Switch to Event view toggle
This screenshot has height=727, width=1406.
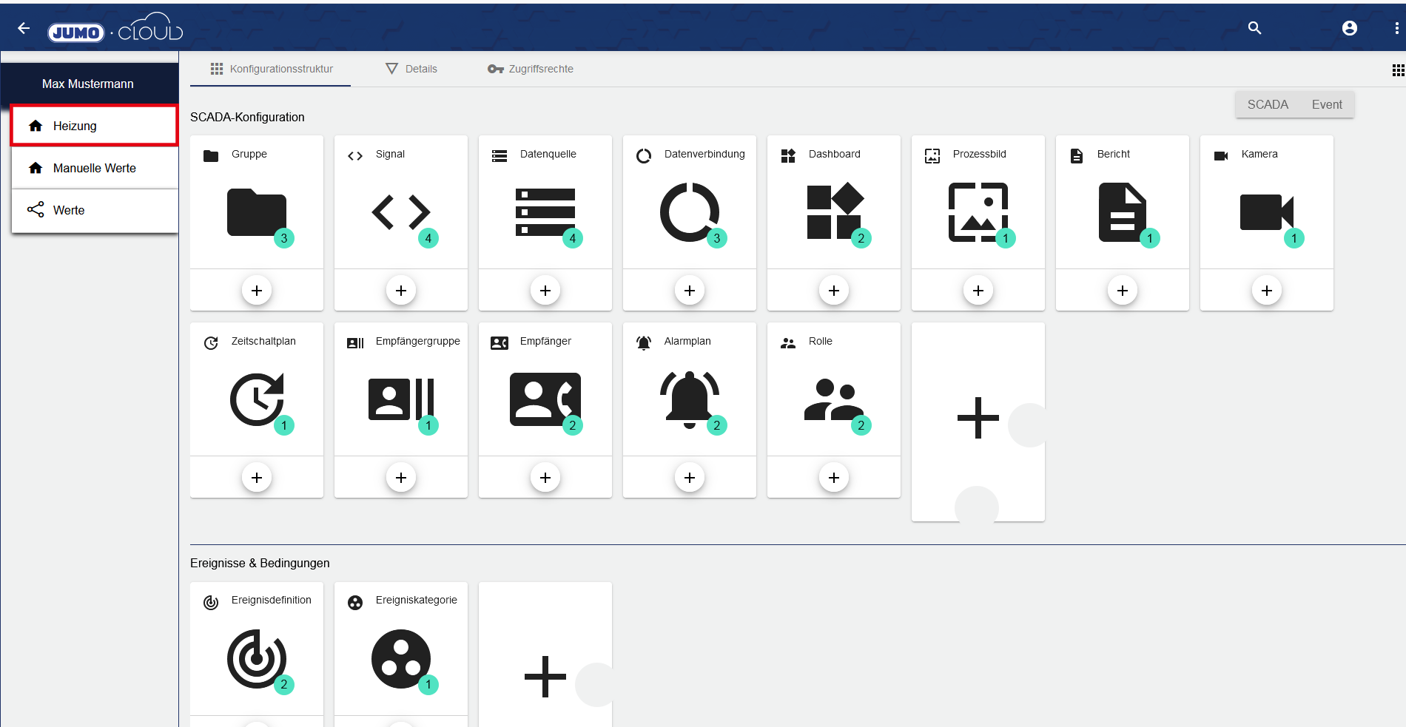click(x=1326, y=104)
